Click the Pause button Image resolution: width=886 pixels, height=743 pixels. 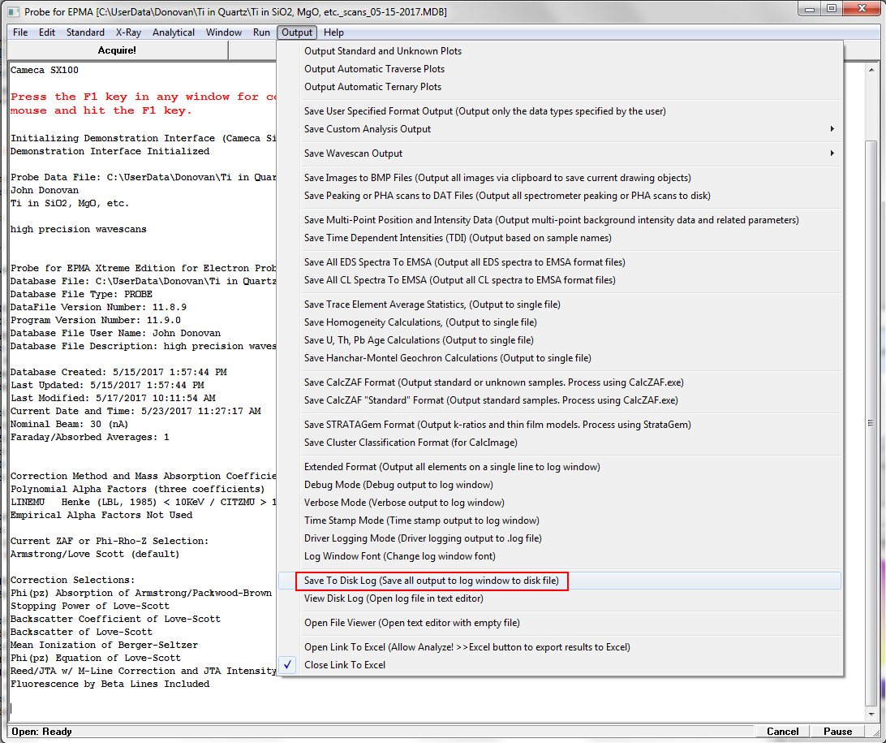point(837,732)
